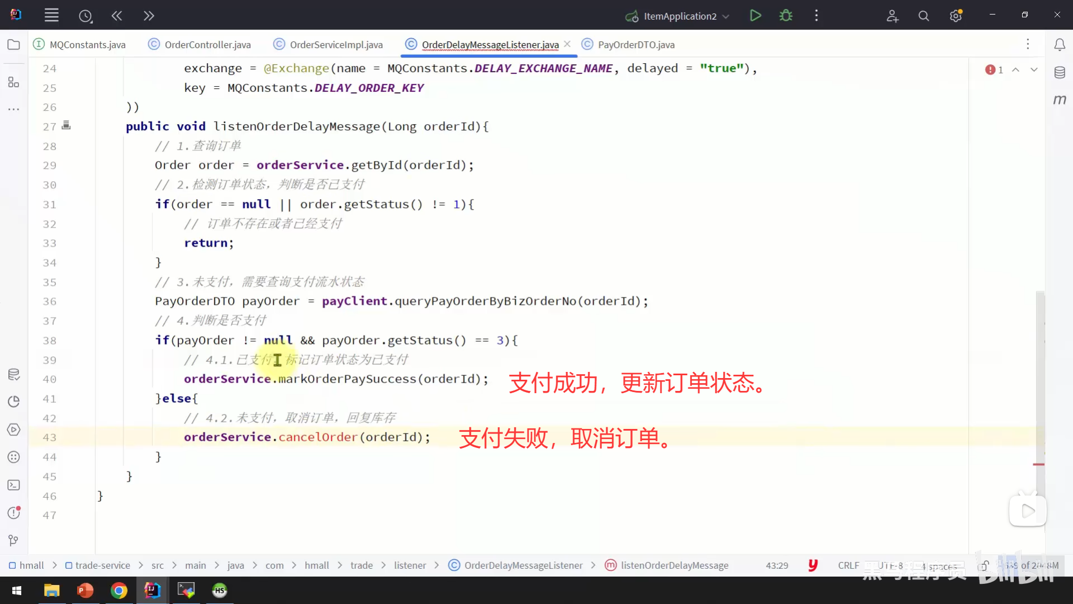
Task: Close the OrderDelayMessageListener.java tab
Action: (567, 44)
